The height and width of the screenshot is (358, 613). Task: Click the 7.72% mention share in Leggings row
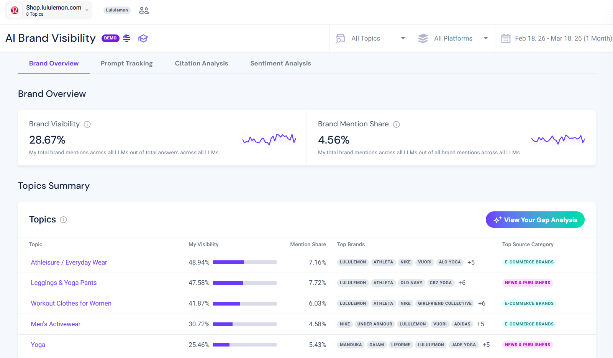[318, 283]
